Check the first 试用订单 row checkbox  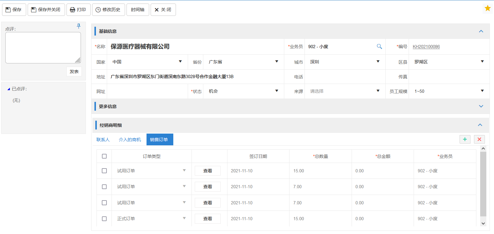click(x=104, y=171)
